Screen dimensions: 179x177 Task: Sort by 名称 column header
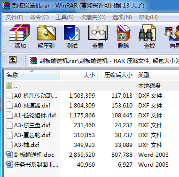coord(32,75)
